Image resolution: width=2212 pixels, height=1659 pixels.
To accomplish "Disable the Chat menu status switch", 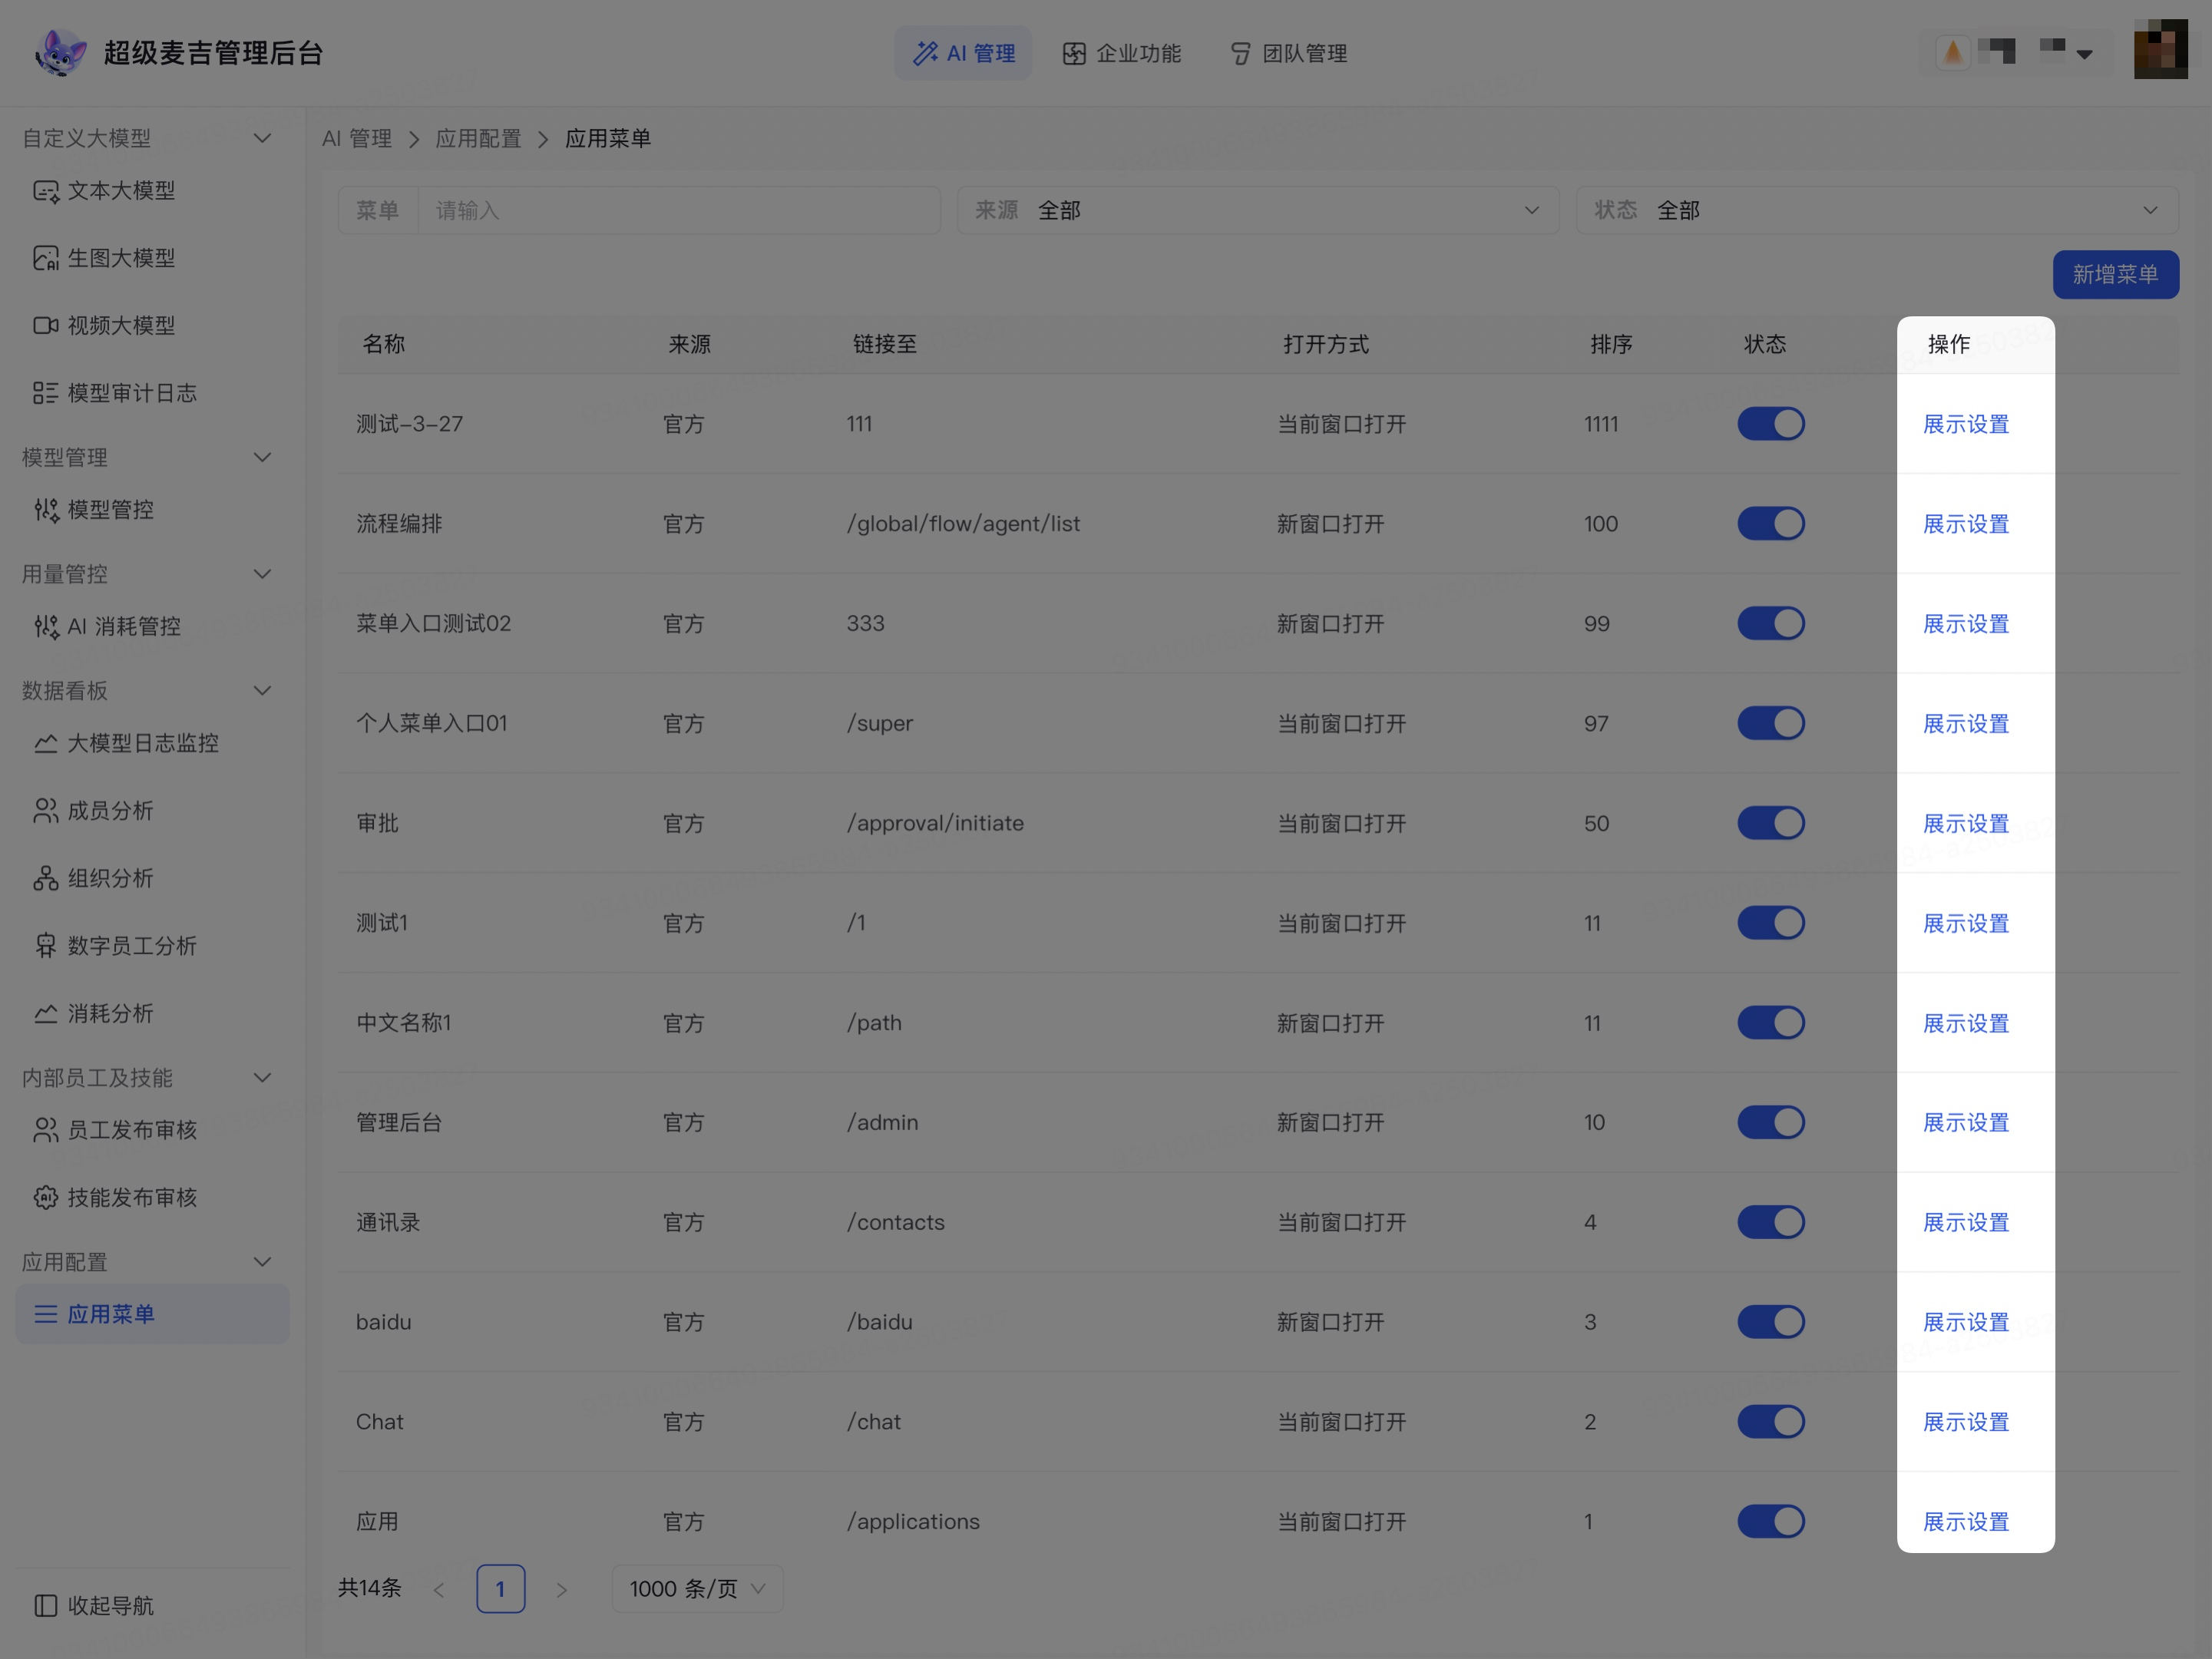I will tap(1770, 1421).
